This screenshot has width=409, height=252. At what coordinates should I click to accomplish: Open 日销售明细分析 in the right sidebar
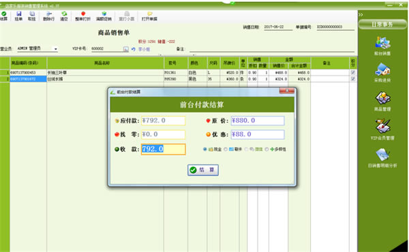click(x=382, y=158)
